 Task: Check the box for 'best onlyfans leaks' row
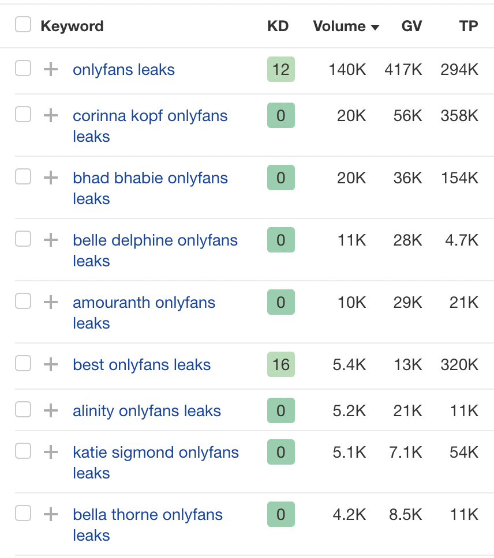pyautogui.click(x=23, y=364)
